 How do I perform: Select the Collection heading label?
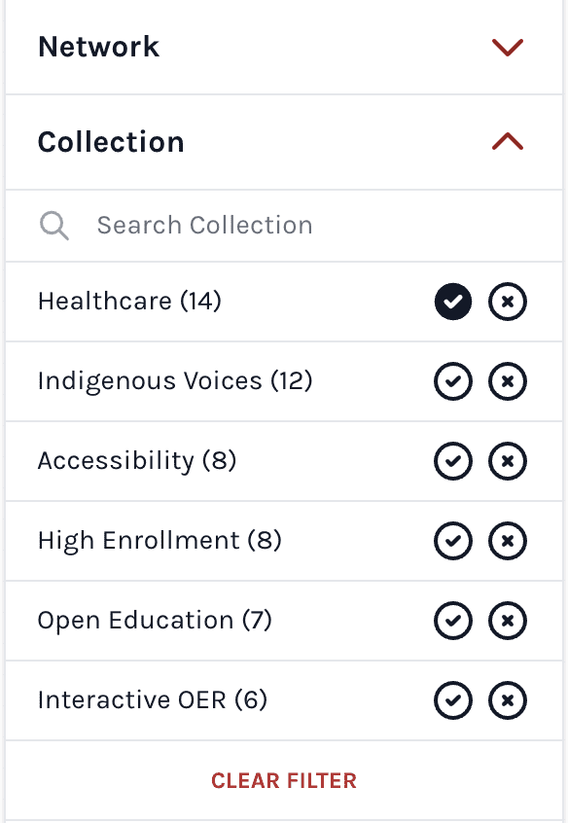[110, 142]
